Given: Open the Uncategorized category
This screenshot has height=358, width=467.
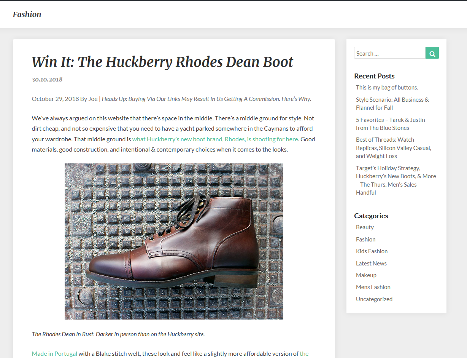Looking at the screenshot, I should [x=374, y=299].
